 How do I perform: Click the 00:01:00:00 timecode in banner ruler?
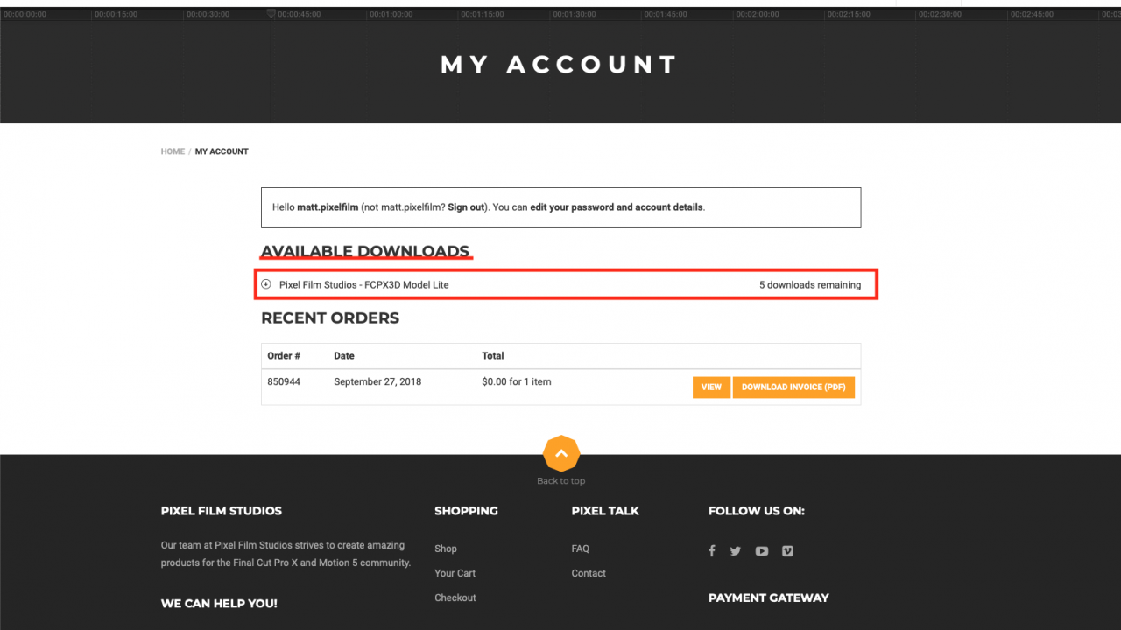[x=391, y=15]
